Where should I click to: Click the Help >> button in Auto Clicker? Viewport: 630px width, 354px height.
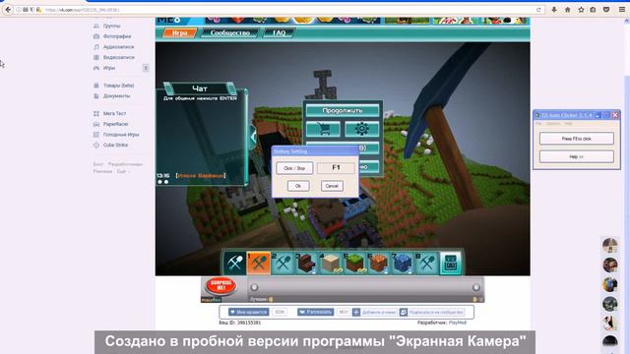pyautogui.click(x=576, y=156)
